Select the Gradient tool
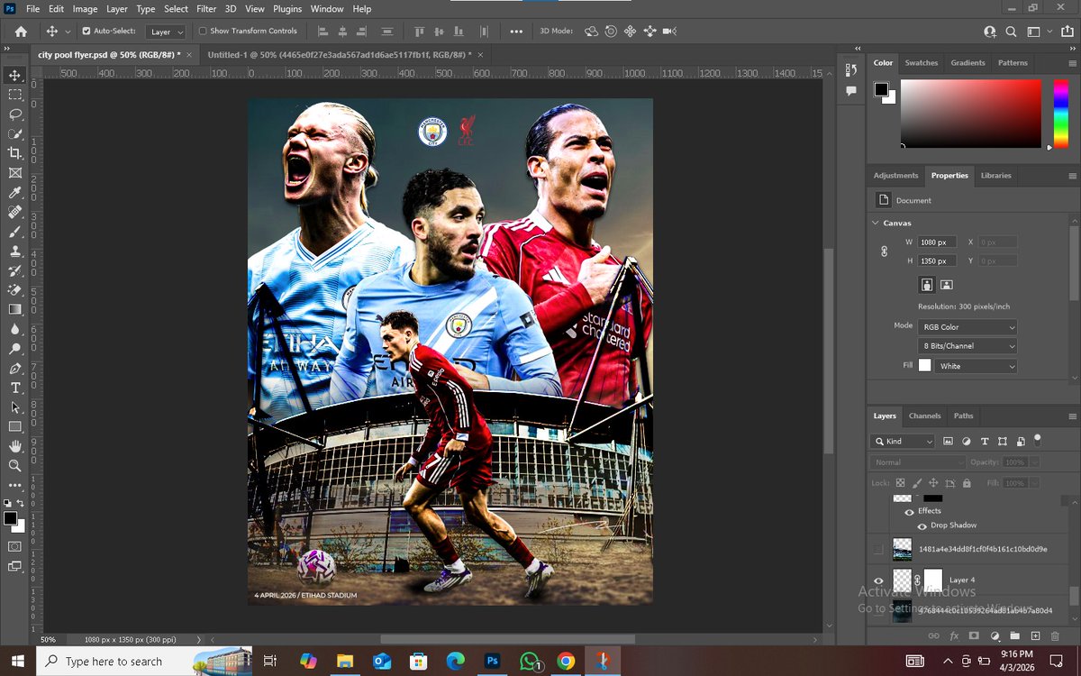Image resolution: width=1081 pixels, height=676 pixels. (x=15, y=309)
